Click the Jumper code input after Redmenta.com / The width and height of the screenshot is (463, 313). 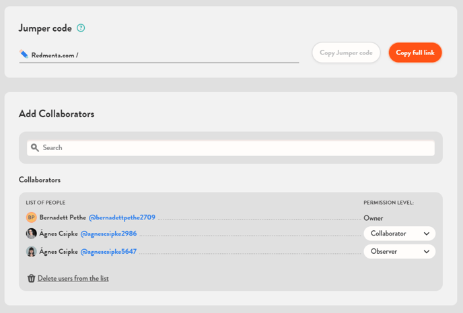[x=188, y=55]
